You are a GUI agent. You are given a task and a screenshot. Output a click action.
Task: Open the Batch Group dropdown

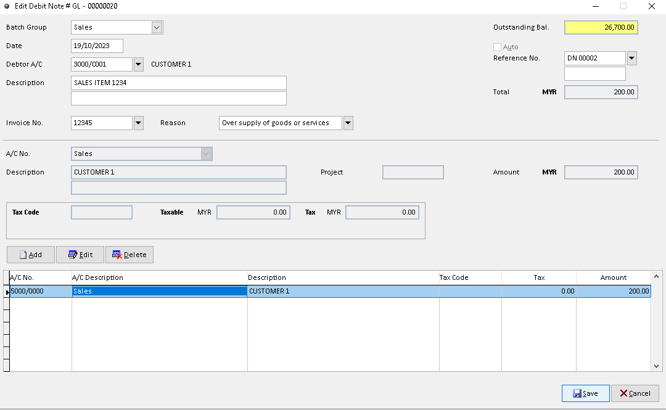click(x=157, y=28)
